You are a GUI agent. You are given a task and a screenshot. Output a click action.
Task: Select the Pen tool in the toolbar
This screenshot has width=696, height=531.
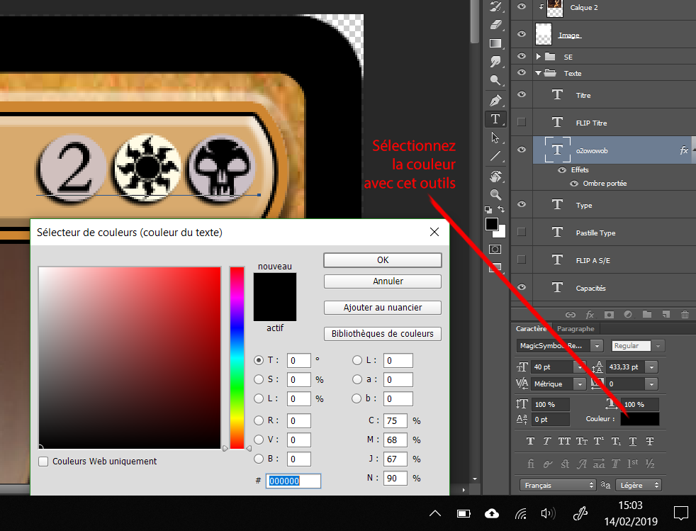(495, 100)
